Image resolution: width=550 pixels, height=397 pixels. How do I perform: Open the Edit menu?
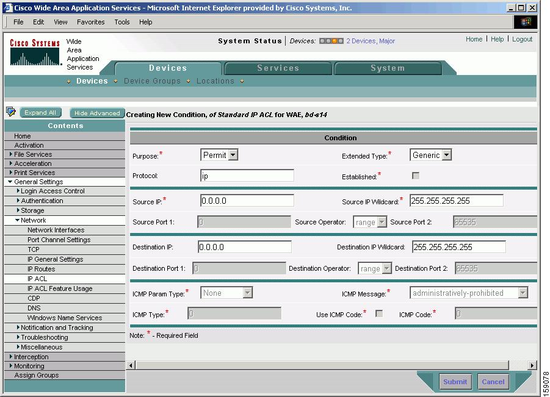click(38, 22)
